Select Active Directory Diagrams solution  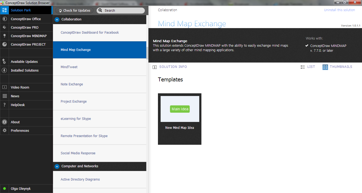pyautogui.click(x=100, y=179)
